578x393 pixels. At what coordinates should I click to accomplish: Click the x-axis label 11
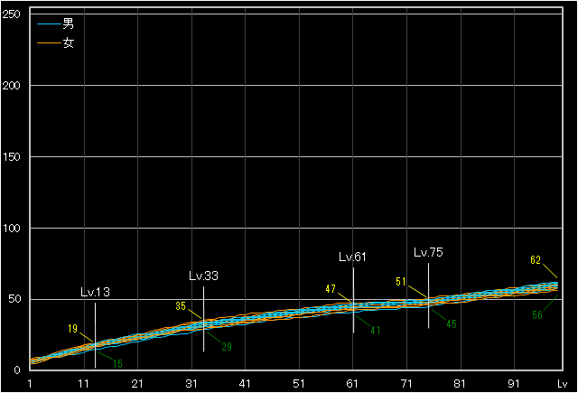click(84, 384)
